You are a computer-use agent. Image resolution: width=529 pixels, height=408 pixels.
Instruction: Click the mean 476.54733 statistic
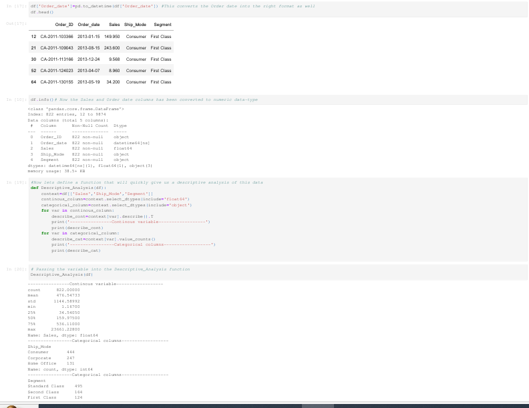point(53,295)
